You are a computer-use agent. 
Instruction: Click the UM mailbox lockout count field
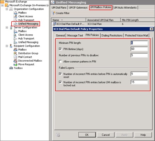139,82
